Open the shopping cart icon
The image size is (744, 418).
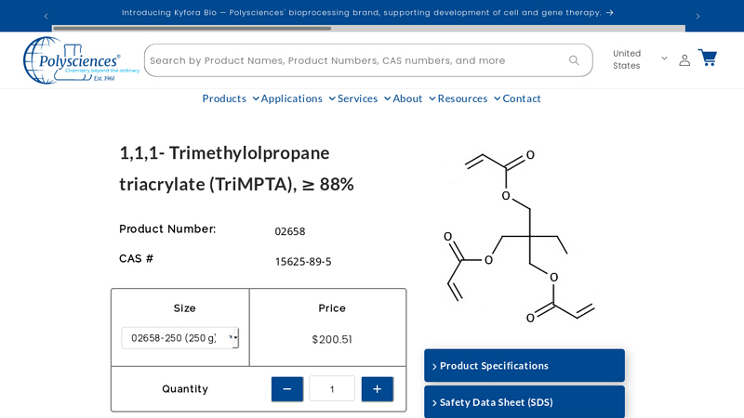click(x=707, y=58)
